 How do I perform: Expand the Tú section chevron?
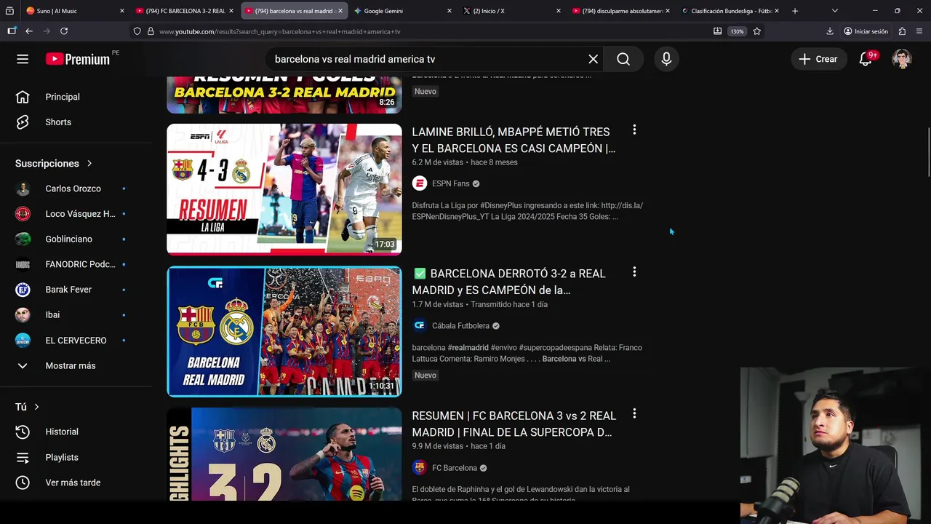point(36,407)
